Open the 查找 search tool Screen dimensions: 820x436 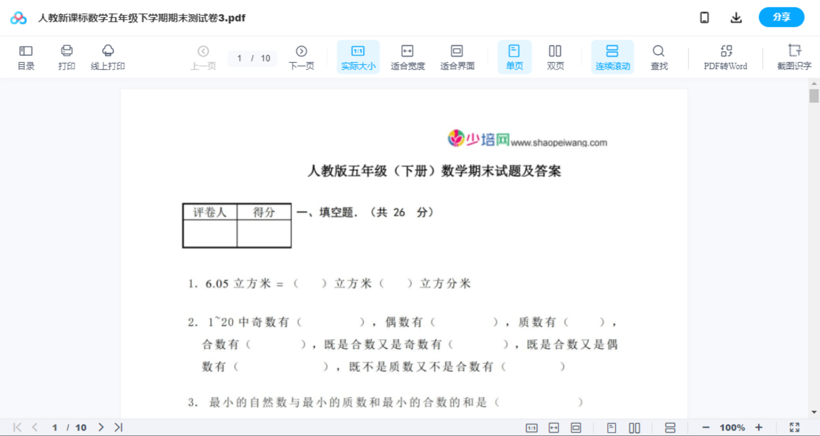point(659,57)
